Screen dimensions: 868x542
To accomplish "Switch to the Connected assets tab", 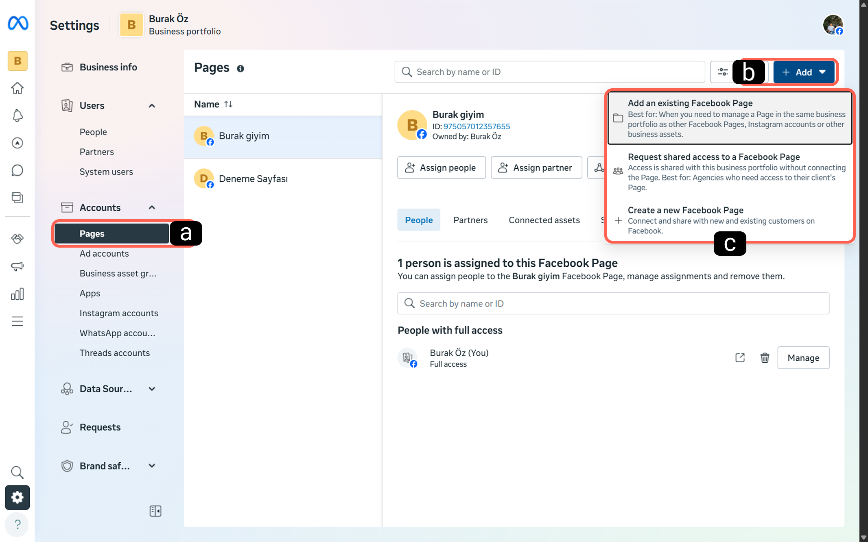I will (x=544, y=220).
